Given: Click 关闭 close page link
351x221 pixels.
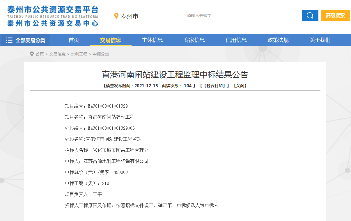Looking at the screenshot, I should 240,86.
